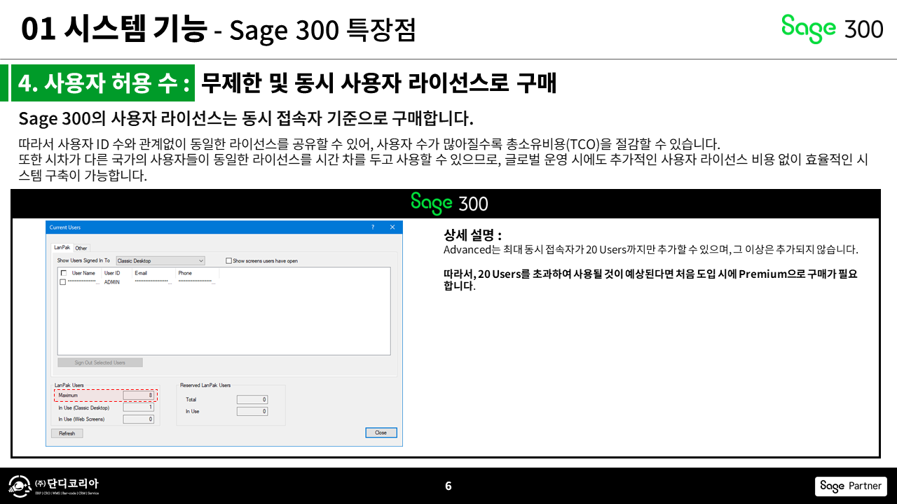The height and width of the screenshot is (504, 897).
Task: Click the Sage Partner badge in footer
Action: point(851,486)
